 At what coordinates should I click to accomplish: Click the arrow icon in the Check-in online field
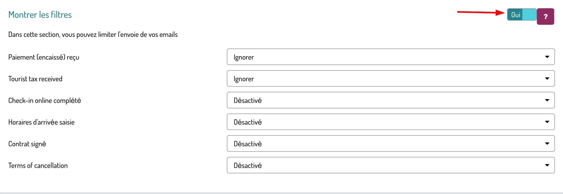547,100
